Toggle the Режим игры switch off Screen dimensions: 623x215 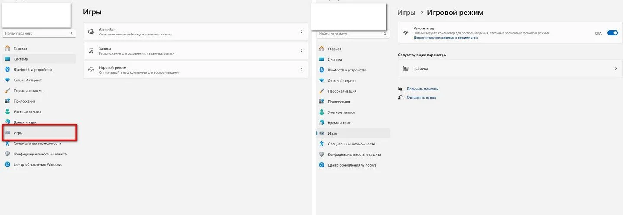coord(613,33)
